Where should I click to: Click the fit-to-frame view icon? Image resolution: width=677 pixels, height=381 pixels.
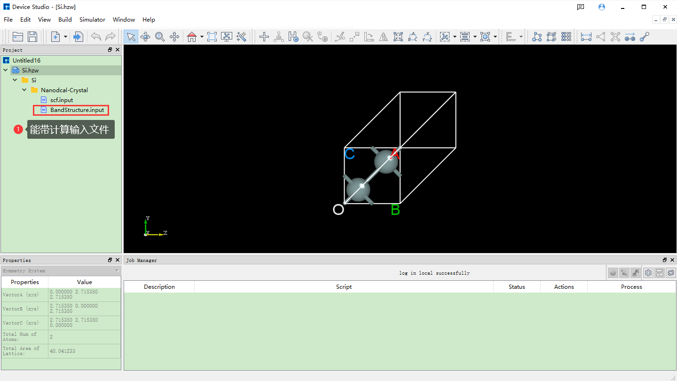point(212,37)
